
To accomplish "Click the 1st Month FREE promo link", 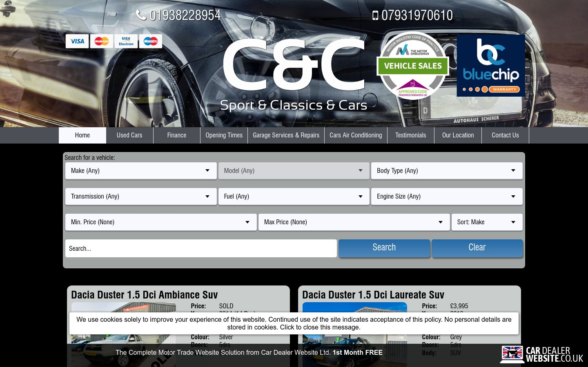I will pos(357,352).
